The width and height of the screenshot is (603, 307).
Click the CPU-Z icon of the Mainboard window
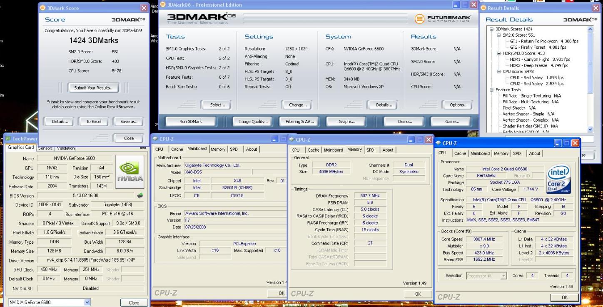point(155,138)
